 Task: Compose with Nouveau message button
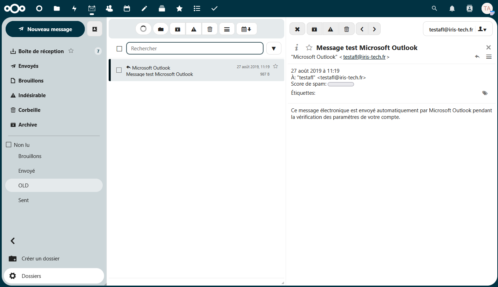pyautogui.click(x=45, y=29)
